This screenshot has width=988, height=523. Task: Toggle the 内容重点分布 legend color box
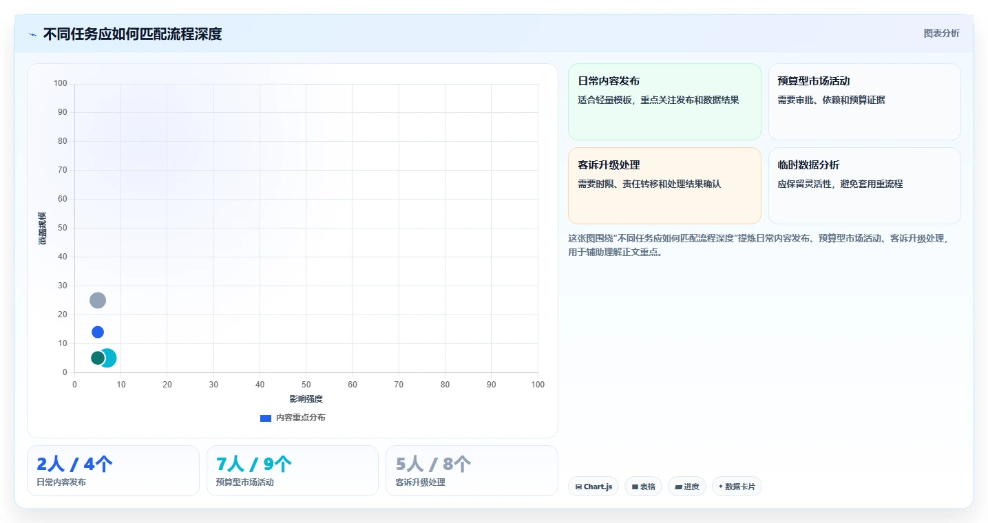tap(266, 418)
